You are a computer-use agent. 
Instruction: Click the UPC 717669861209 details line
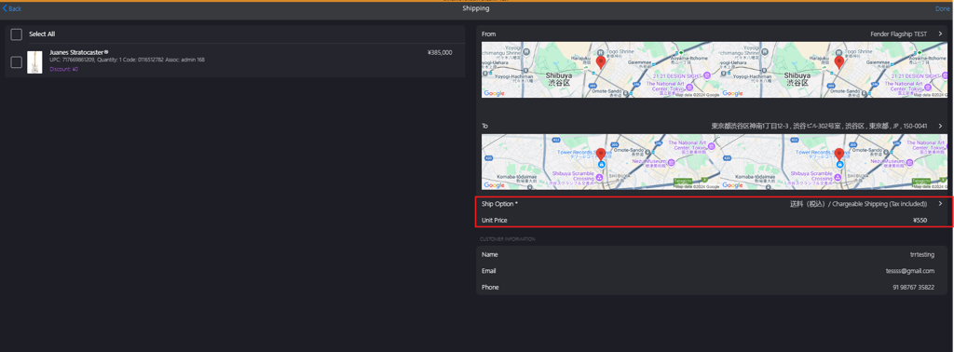127,61
